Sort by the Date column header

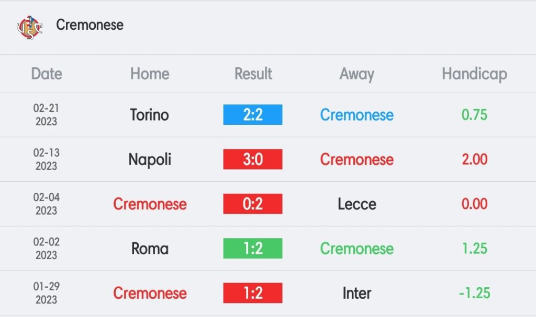[47, 74]
